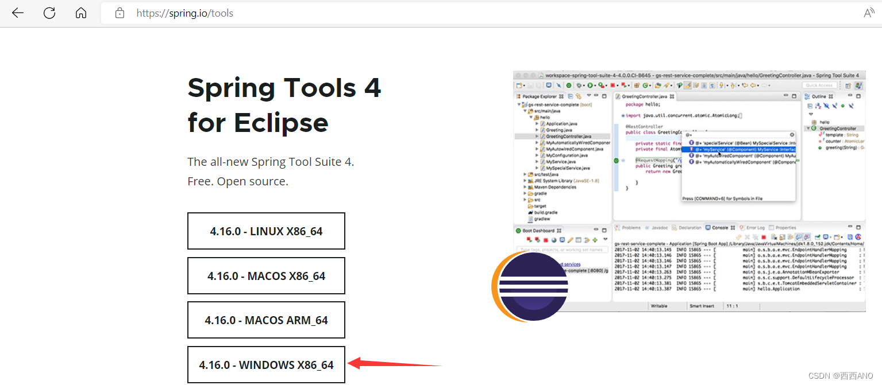Viewport: 882px width, 385px height.
Task: Download the 4.16.0 Windows X86_64 build
Action: [266, 364]
